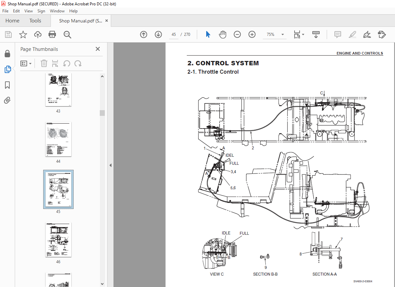Click the Read mode keyboard icon
395x287 pixels.
point(316,34)
